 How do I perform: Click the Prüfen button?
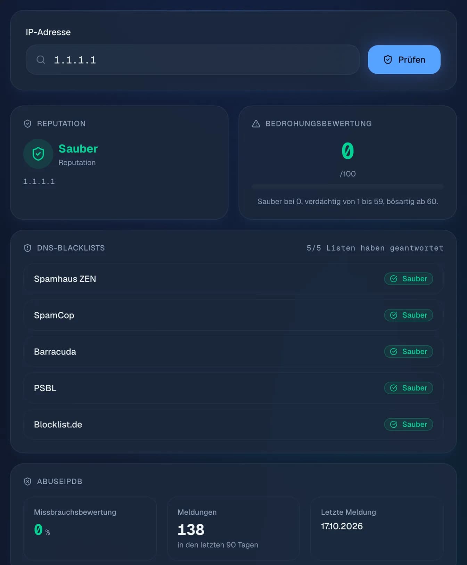point(404,60)
